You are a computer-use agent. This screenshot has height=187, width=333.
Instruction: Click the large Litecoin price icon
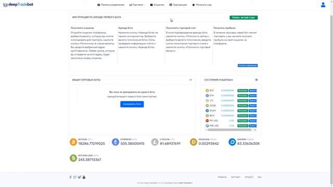[x=155, y=142]
